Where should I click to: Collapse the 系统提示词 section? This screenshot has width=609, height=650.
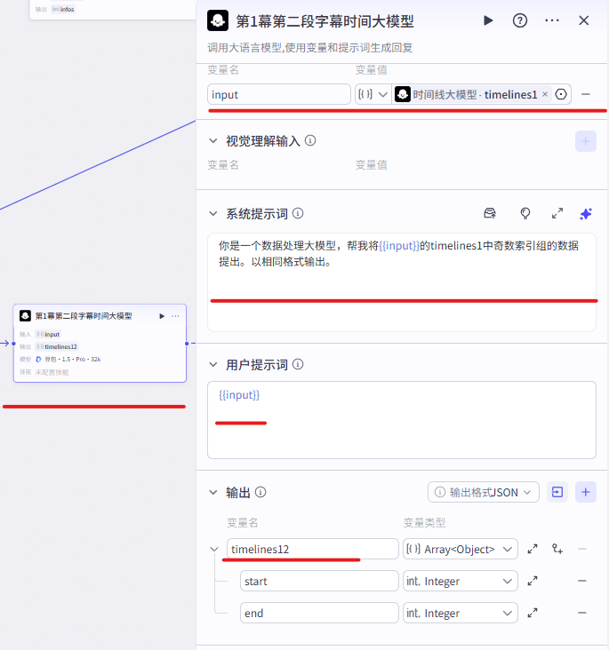(213, 213)
